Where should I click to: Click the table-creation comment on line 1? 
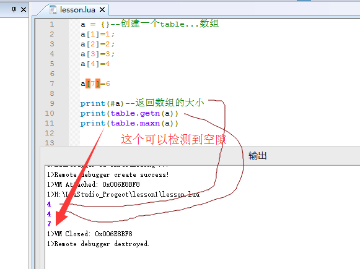click(165, 24)
